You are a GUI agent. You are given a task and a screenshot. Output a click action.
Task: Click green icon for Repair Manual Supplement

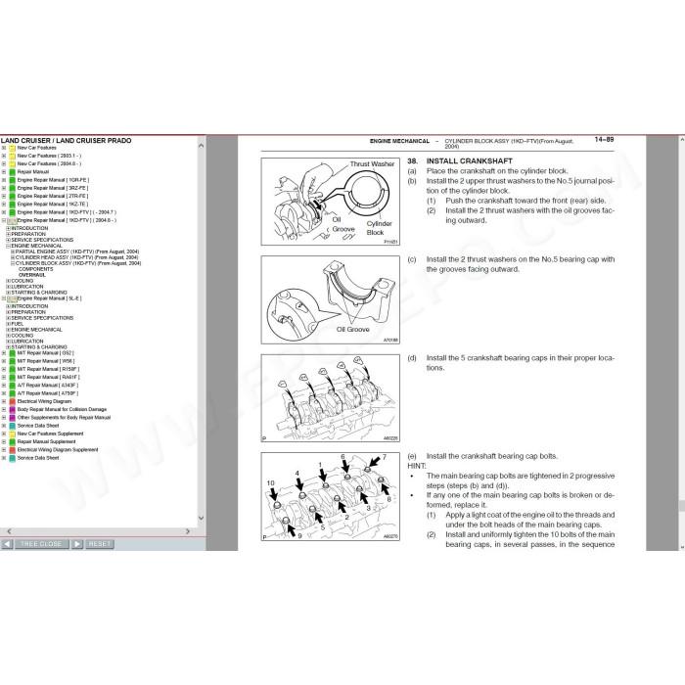click(x=12, y=441)
